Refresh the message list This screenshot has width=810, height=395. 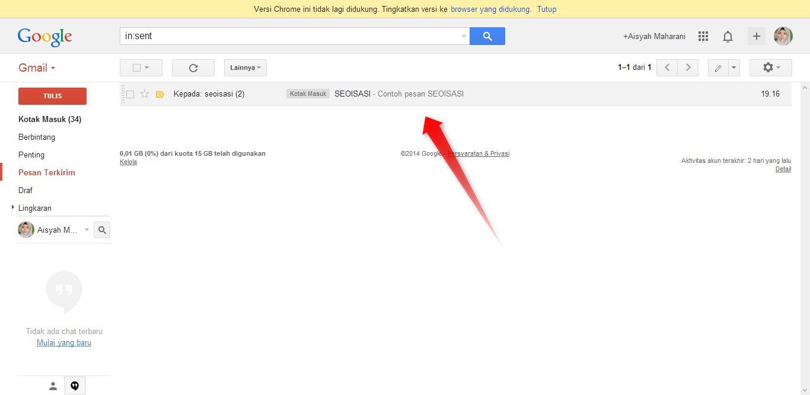(x=193, y=67)
